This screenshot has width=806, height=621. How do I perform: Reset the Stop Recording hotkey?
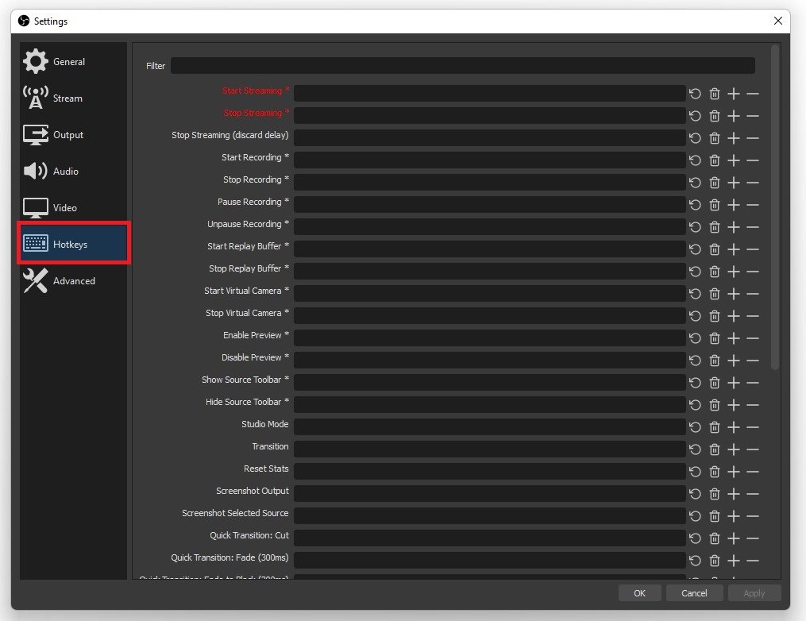695,183
